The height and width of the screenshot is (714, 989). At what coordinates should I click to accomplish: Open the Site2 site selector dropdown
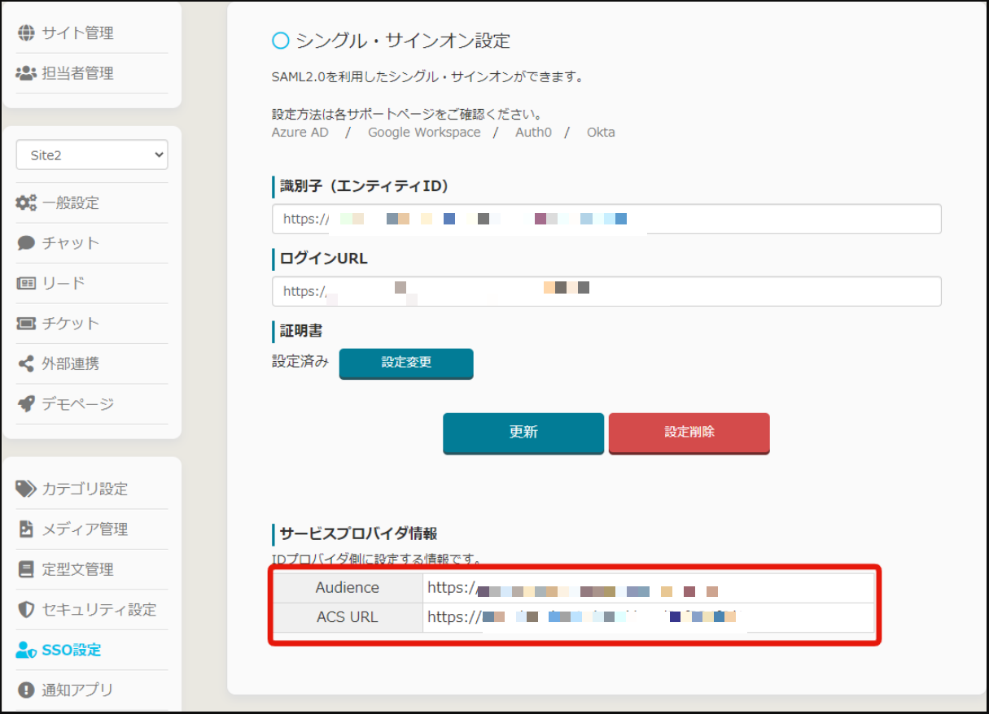92,155
